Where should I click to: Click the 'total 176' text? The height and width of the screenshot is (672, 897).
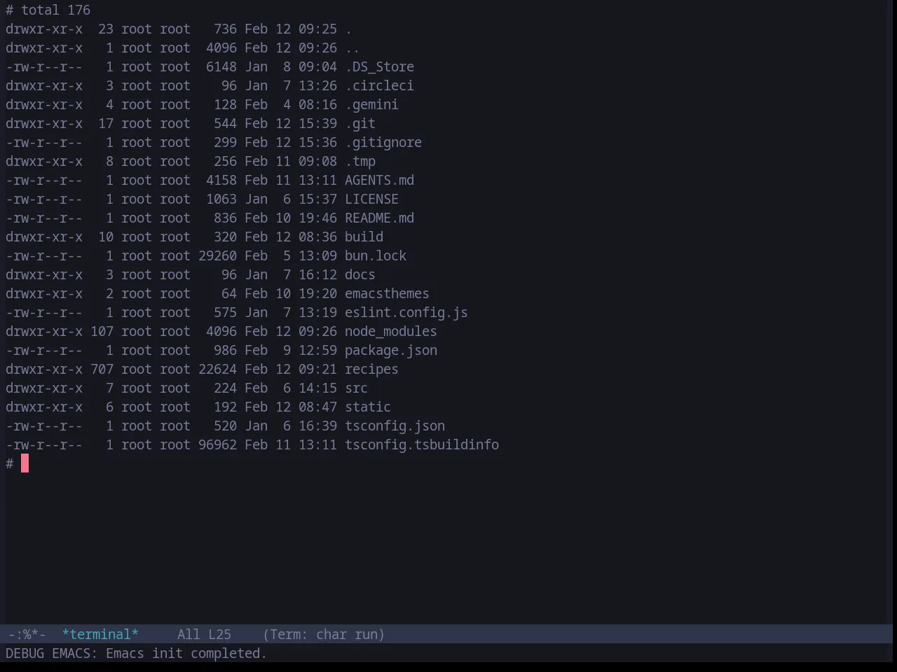coord(56,10)
